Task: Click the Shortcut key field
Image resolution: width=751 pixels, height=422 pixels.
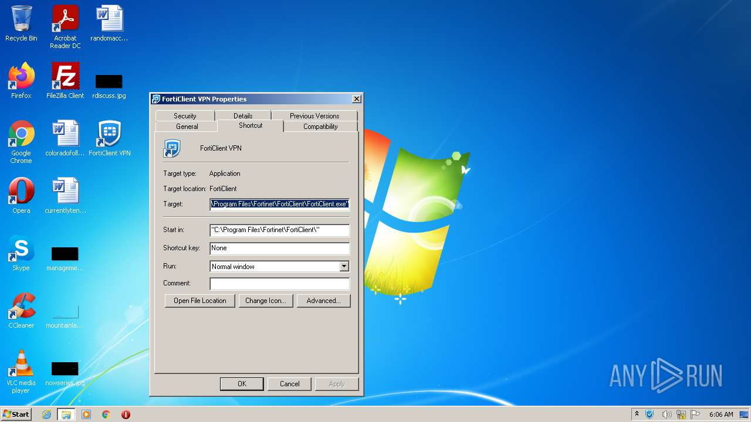Action: [x=280, y=248]
